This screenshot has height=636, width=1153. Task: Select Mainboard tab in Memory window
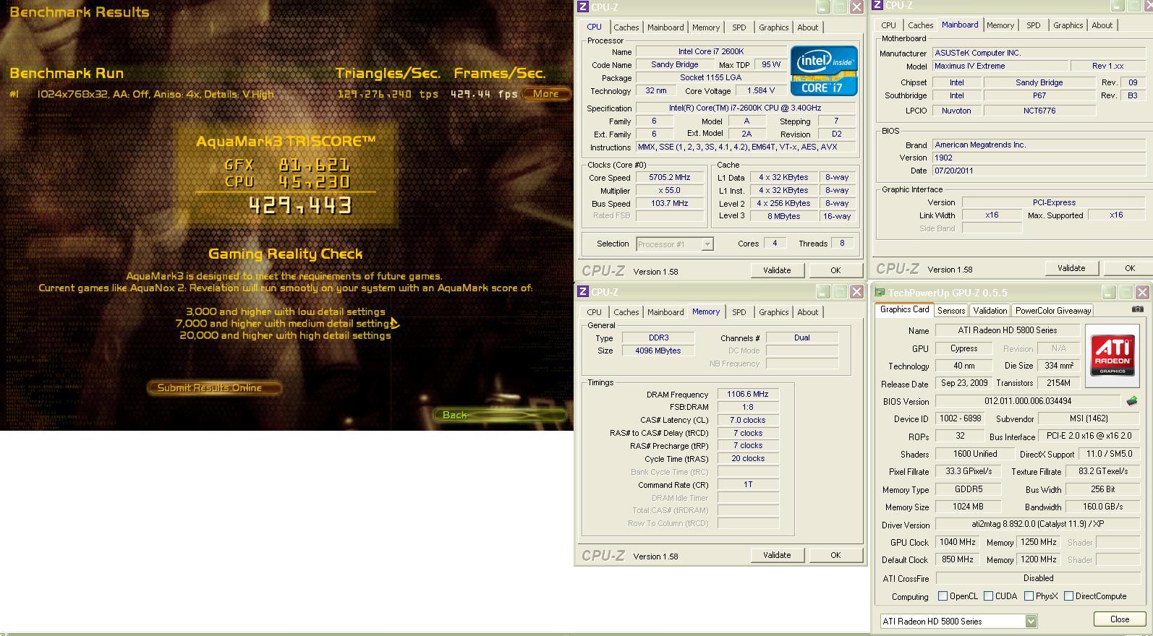pos(665,312)
